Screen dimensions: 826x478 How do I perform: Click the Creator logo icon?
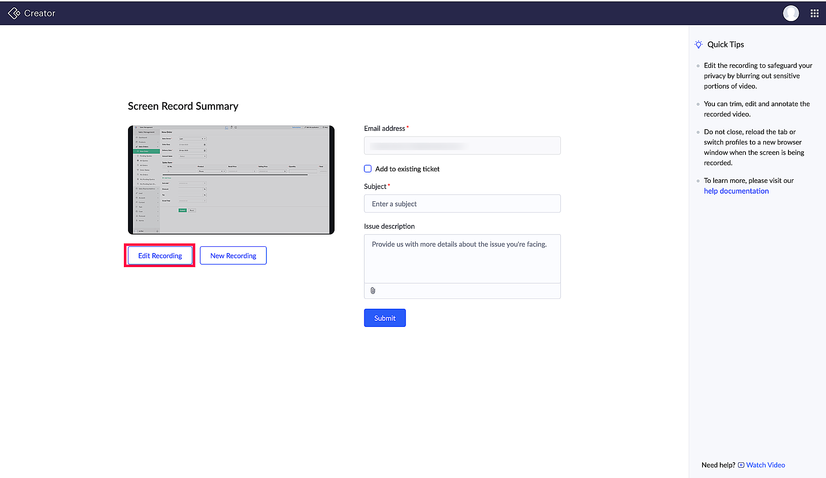14,13
